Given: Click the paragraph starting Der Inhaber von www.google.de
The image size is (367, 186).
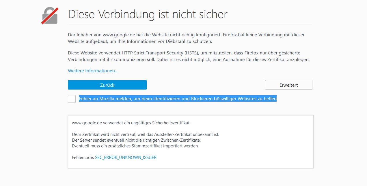Looking at the screenshot, I should 186,38.
